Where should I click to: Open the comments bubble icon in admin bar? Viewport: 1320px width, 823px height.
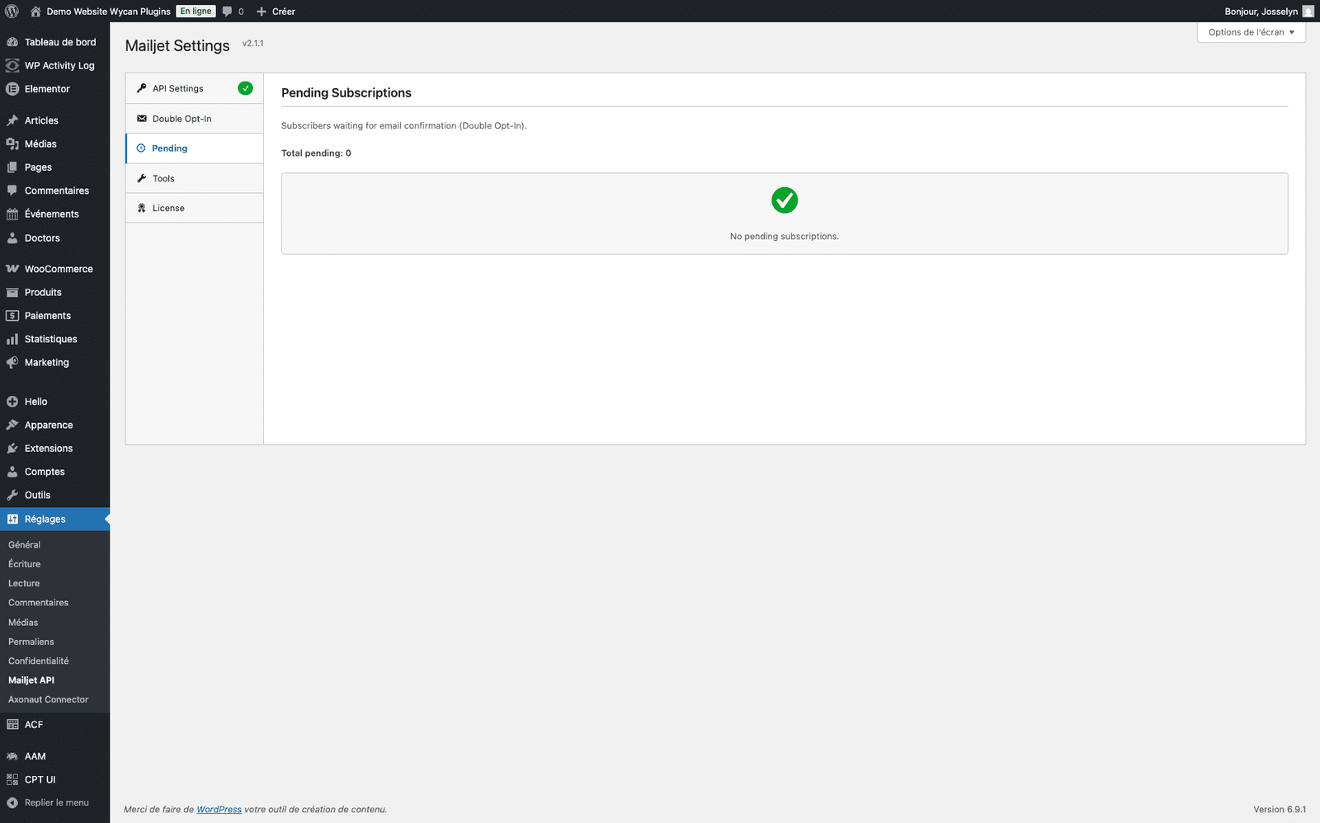pos(227,11)
